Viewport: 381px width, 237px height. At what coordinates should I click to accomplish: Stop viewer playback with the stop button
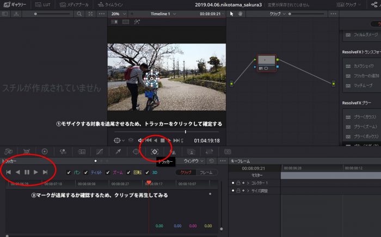pos(162,141)
